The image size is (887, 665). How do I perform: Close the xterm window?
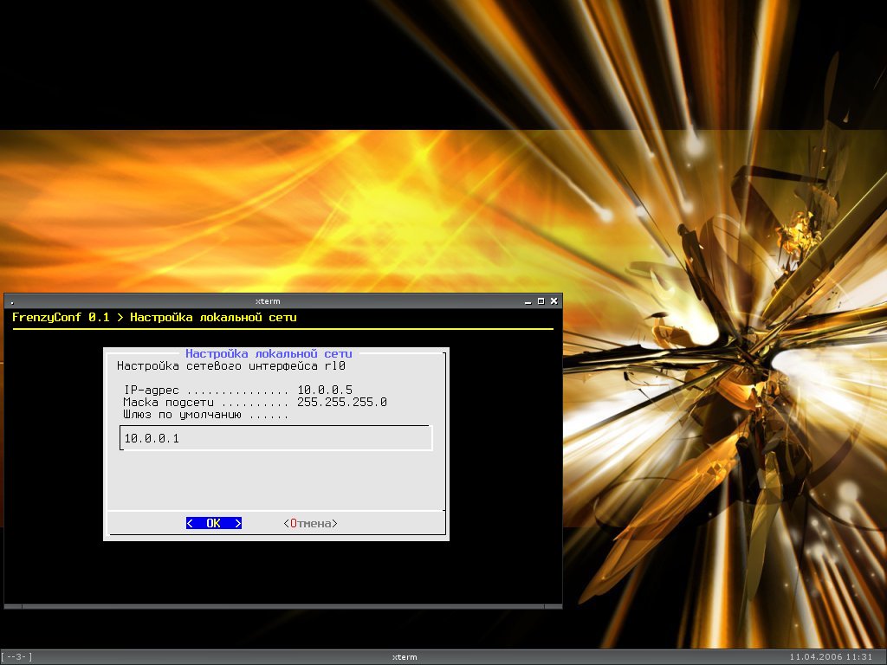pyautogui.click(x=554, y=301)
